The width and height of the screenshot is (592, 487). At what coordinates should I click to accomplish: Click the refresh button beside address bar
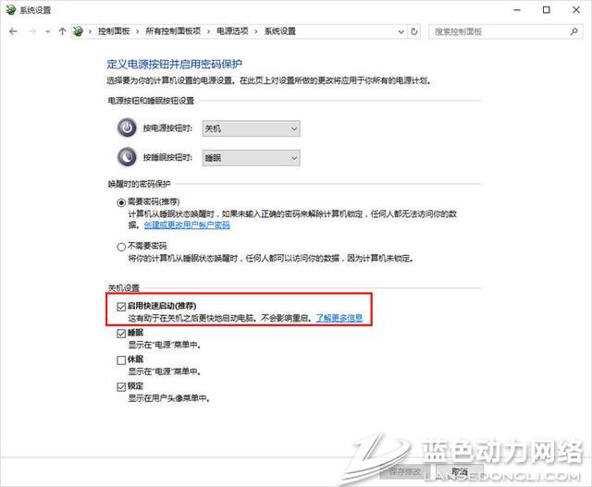[415, 30]
